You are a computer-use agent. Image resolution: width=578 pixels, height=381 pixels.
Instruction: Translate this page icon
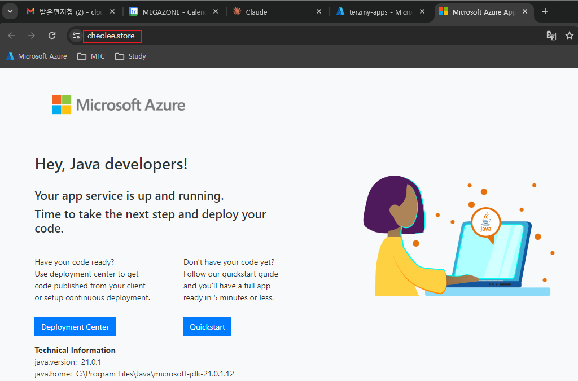tap(551, 36)
